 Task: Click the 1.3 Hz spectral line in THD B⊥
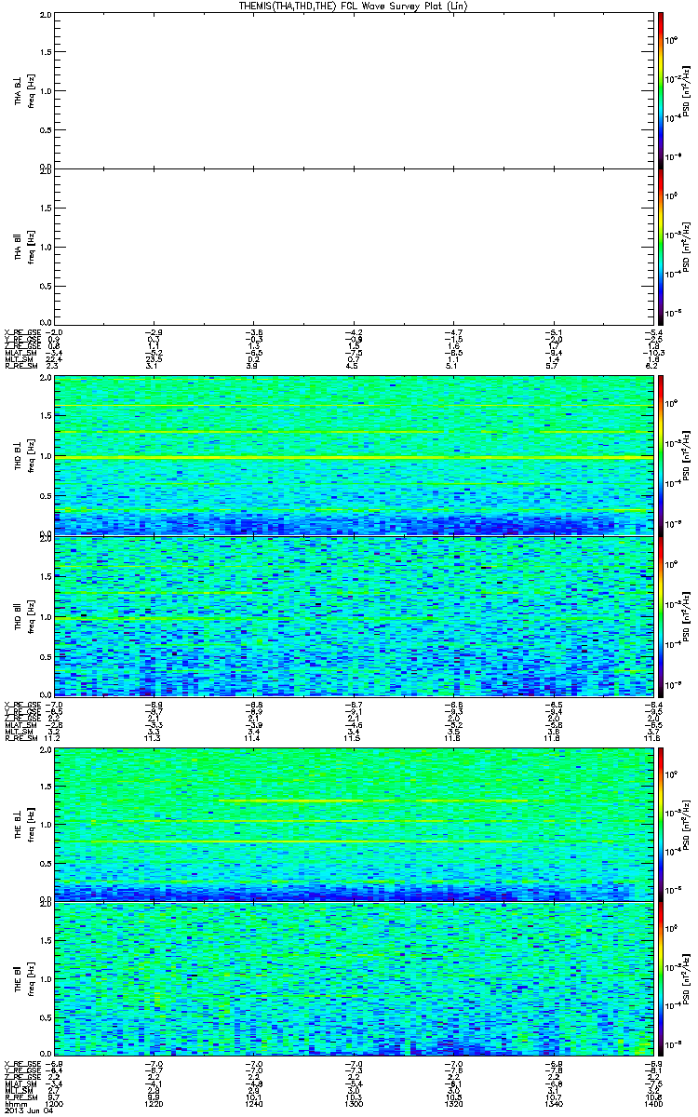(x=352, y=433)
